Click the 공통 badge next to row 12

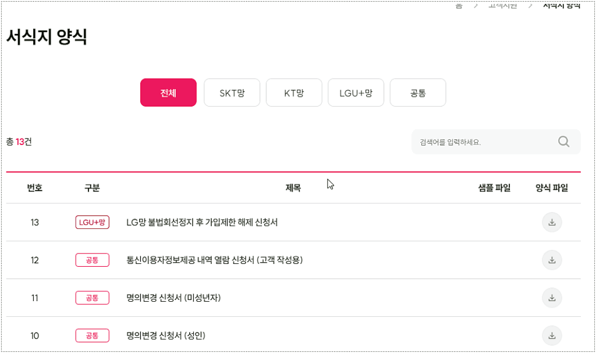92,260
